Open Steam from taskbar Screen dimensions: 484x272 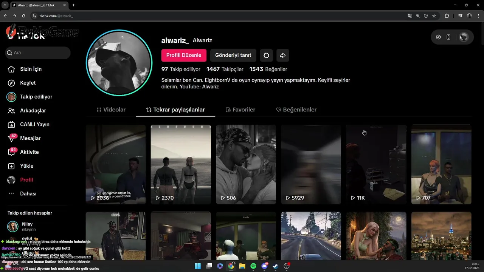tap(276, 266)
